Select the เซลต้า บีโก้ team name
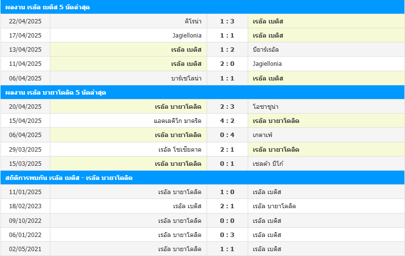The height and width of the screenshot is (256, 405). (x=268, y=164)
